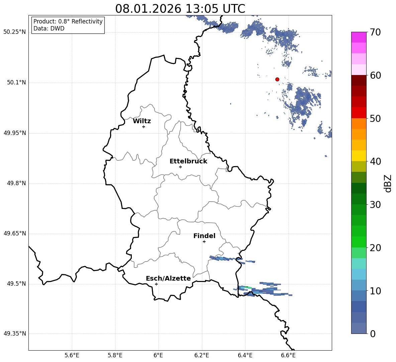Click the 49.95°N latitude label
The width and height of the screenshot is (396, 362).
[15, 133]
